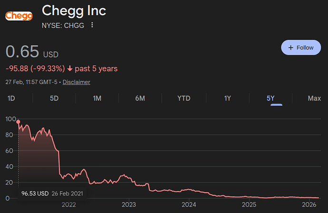
Task: Click the chart's starting data point marker
Action: coord(19,122)
